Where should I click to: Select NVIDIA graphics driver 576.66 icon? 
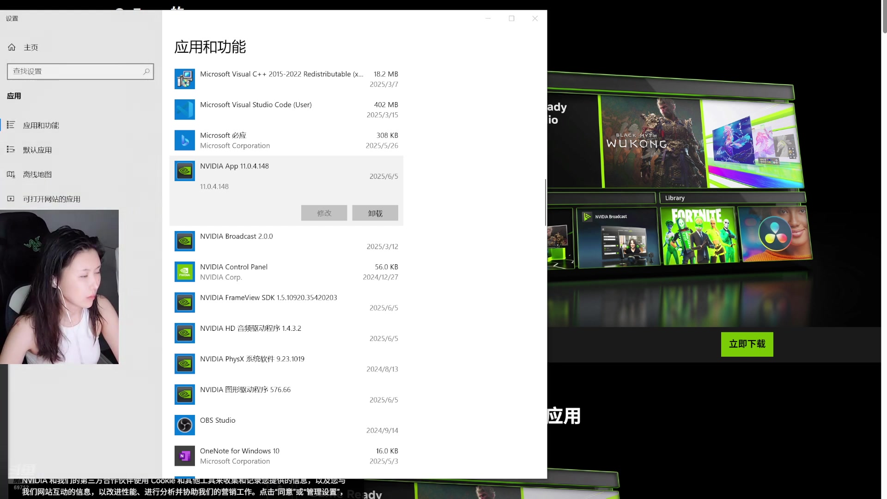tap(184, 395)
